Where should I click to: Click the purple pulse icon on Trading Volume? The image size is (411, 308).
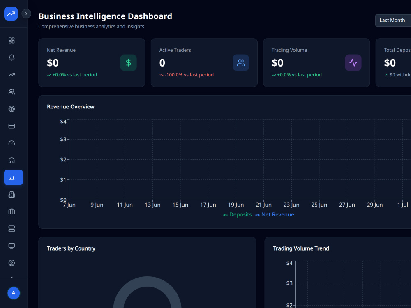(x=353, y=62)
